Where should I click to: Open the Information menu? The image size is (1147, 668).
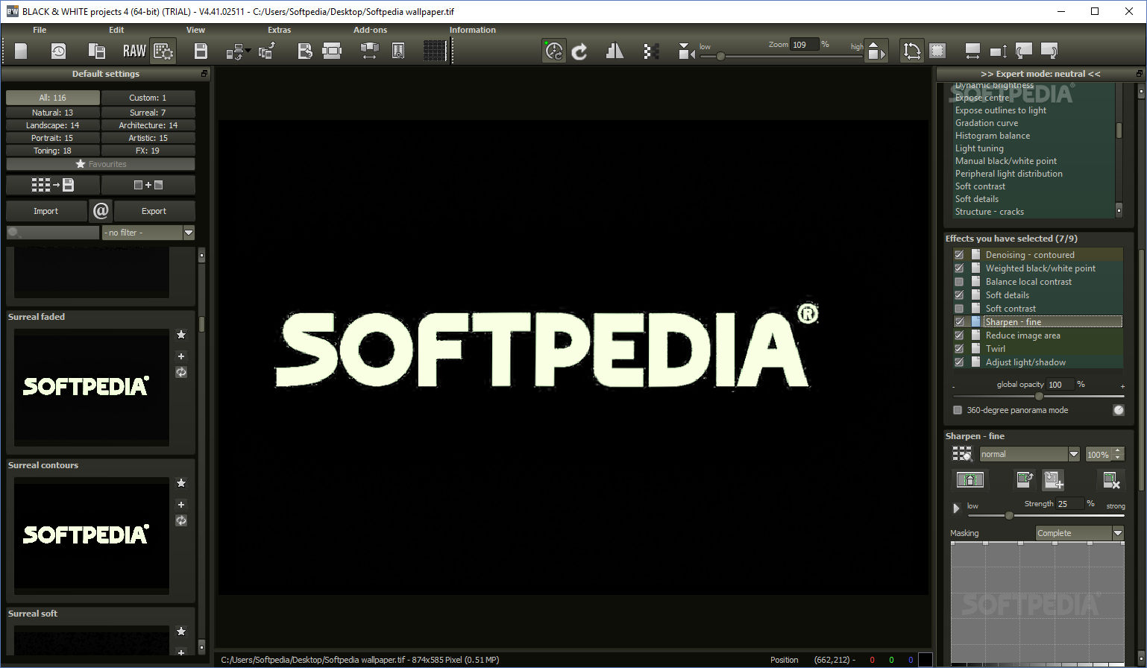(473, 30)
